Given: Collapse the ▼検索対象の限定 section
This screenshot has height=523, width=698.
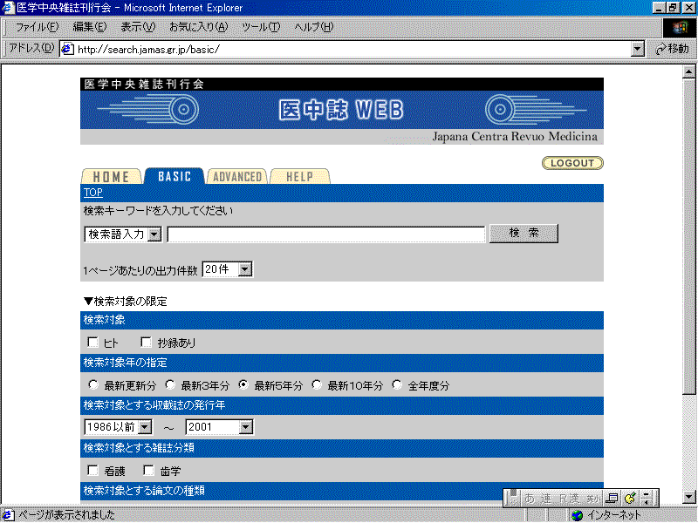Looking at the screenshot, I should pyautogui.click(x=125, y=302).
